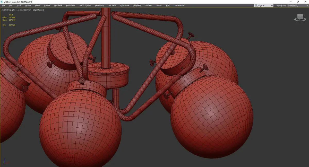Open the Rendering menu
The image size is (309, 167).
pos(99,5)
